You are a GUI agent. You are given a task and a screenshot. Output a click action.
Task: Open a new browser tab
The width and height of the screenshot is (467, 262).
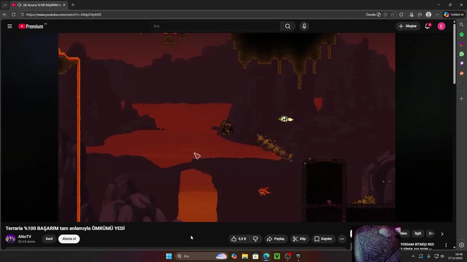tap(73, 5)
